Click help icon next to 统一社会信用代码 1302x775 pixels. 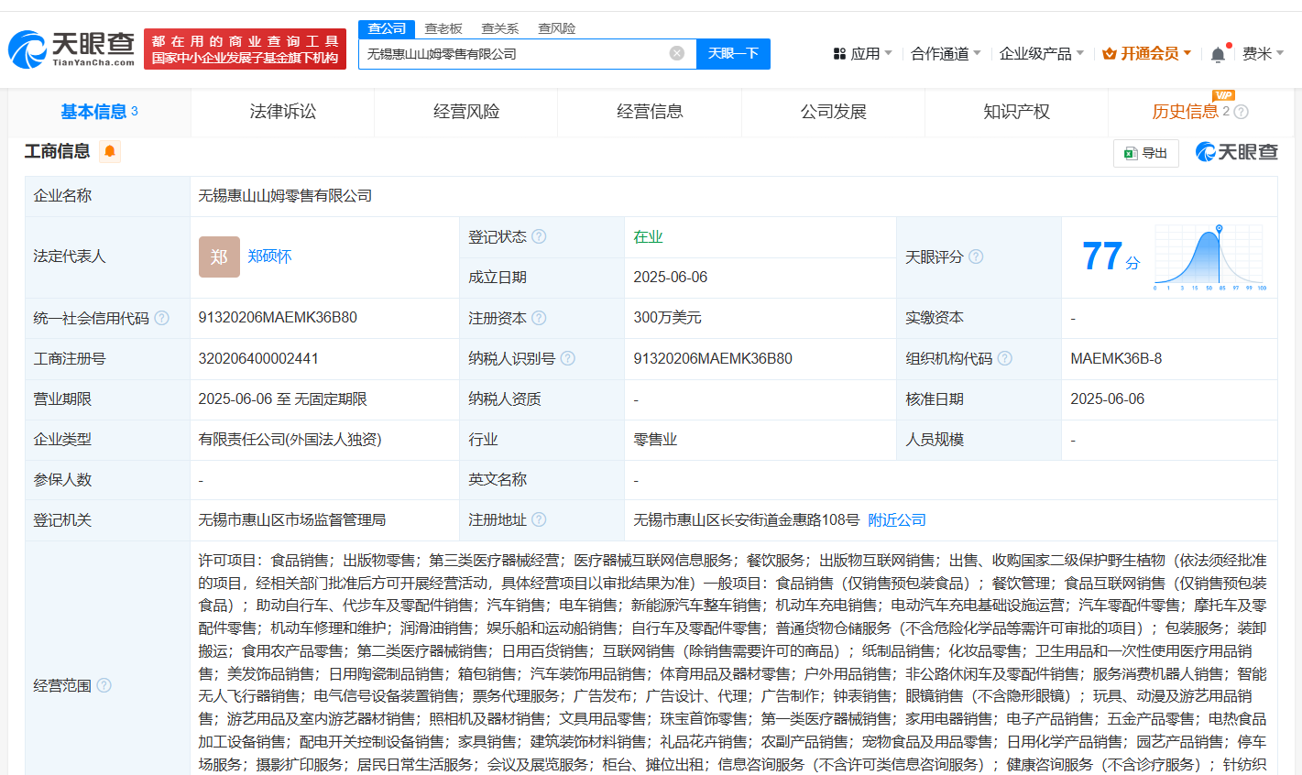point(162,318)
